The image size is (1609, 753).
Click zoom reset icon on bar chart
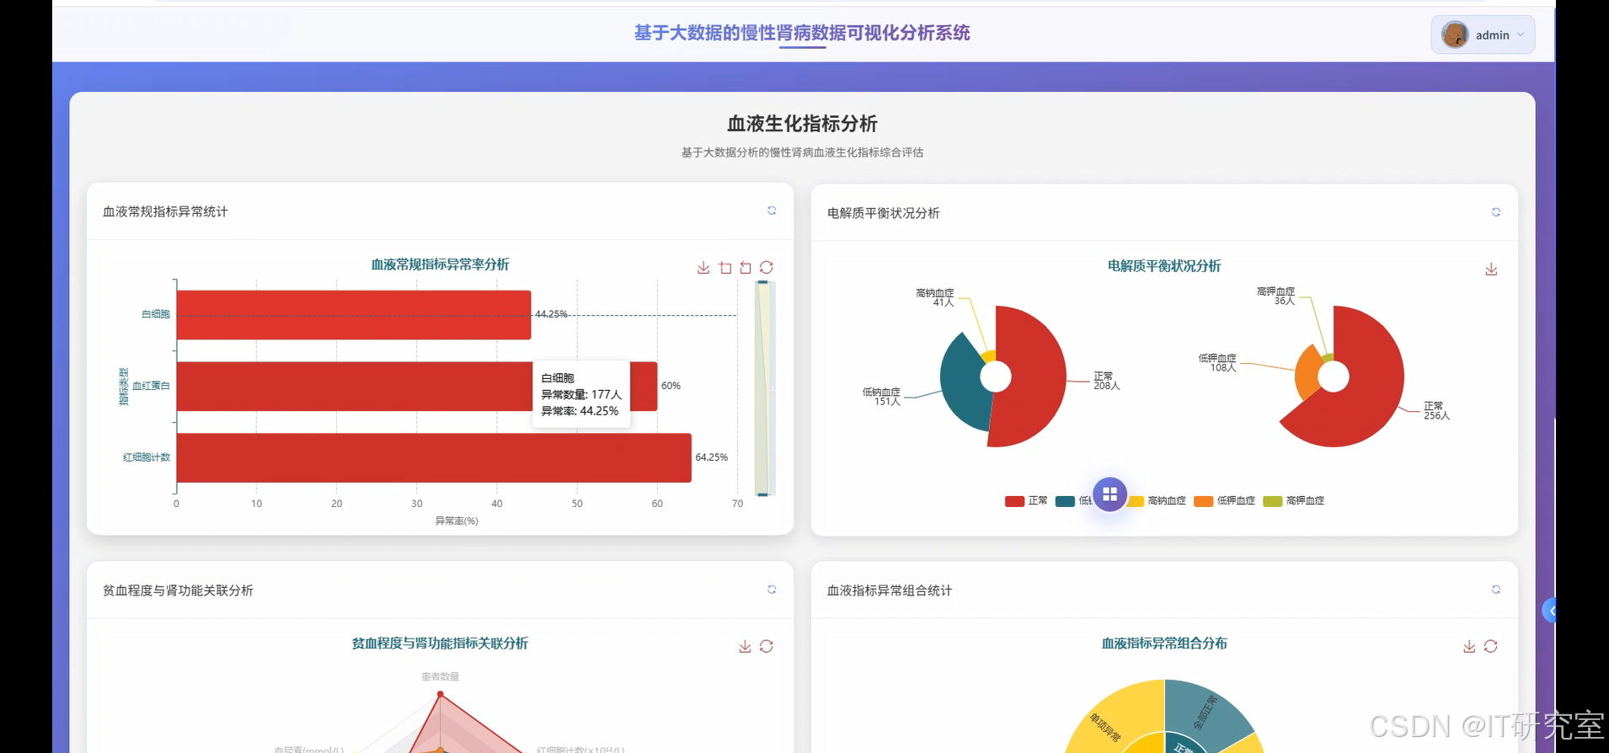tap(746, 268)
